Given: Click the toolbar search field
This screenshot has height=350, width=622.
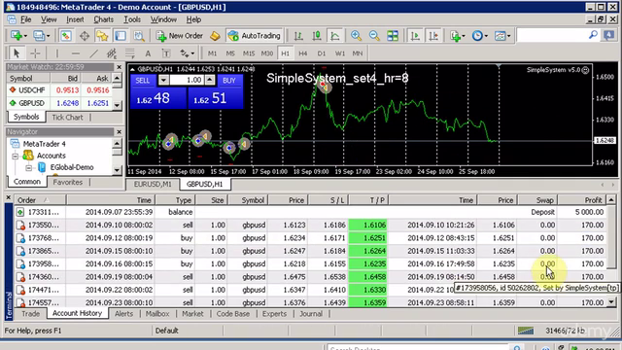Looking at the screenshot, I should (x=551, y=36).
